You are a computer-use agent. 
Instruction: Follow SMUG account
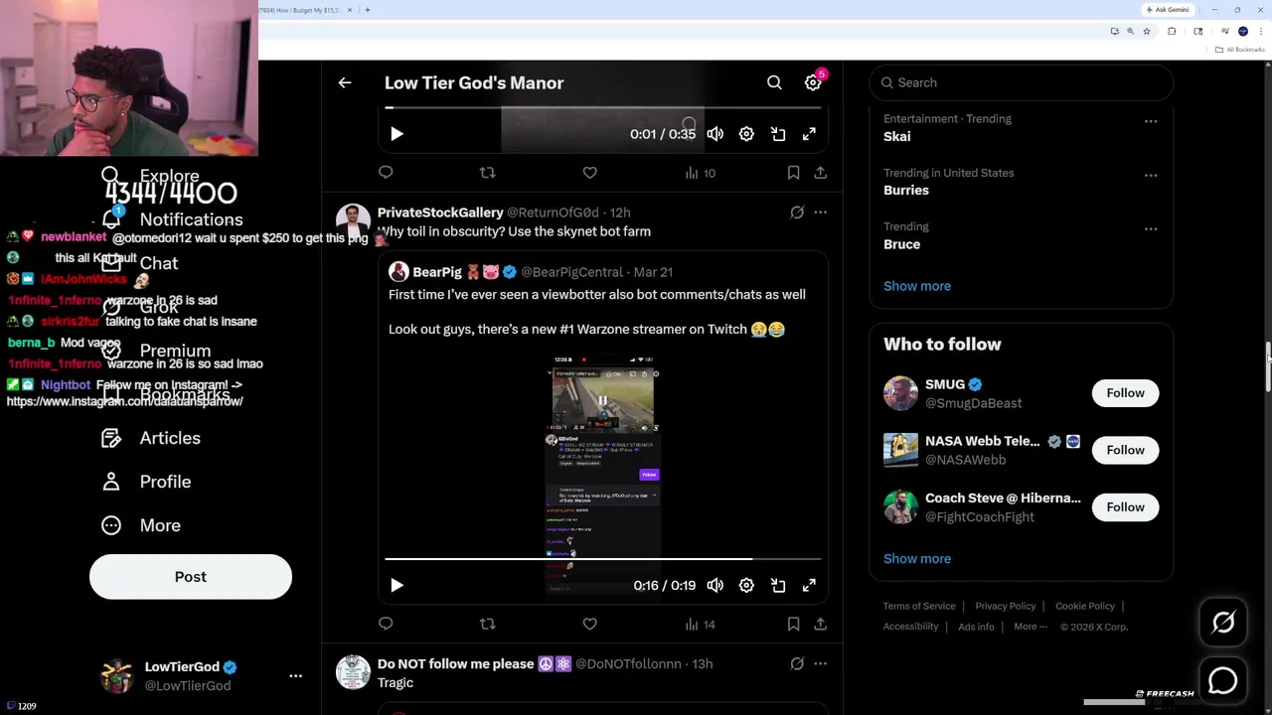pyautogui.click(x=1126, y=393)
